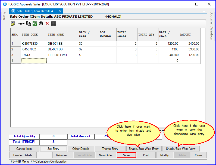Image resolution: width=216 pixels, height=165 pixels.
Task: Click the SNO. column header
Action: [15, 34]
